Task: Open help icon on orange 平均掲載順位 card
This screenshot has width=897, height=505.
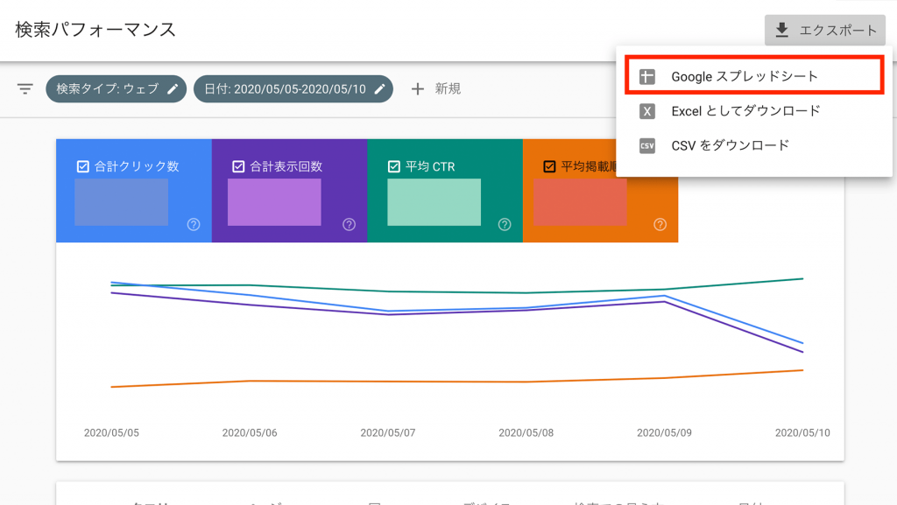Action: click(x=660, y=225)
